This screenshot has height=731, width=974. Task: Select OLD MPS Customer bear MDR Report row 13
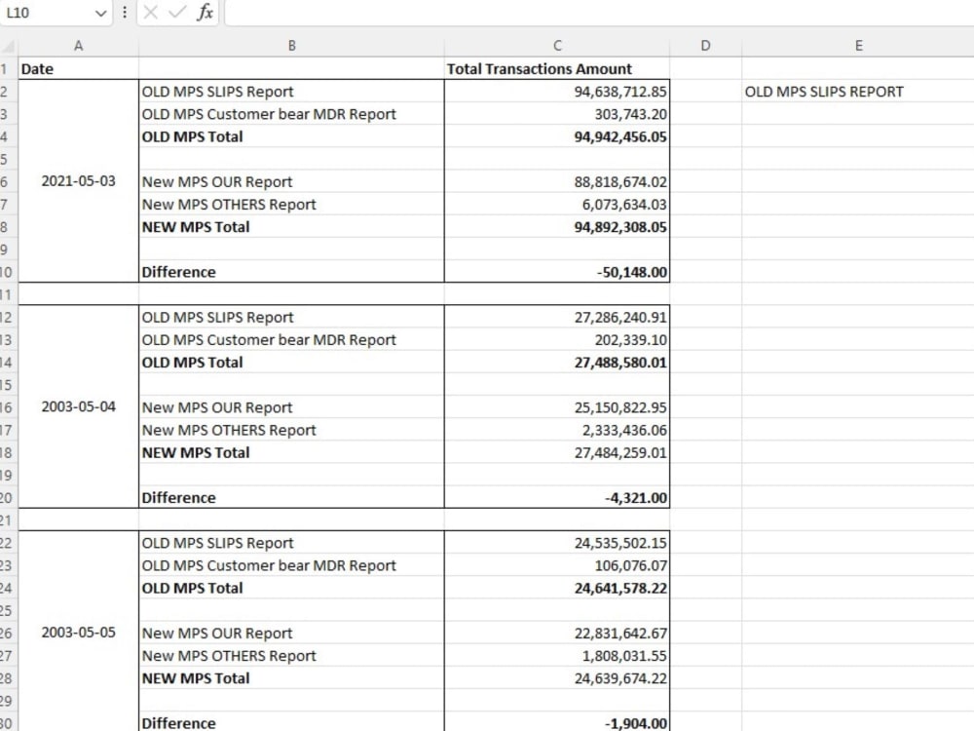click(291, 339)
